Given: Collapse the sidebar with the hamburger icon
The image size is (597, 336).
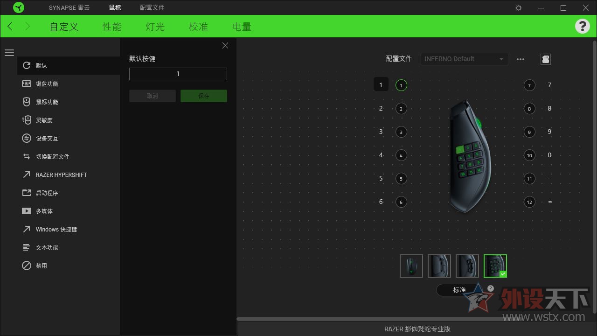Looking at the screenshot, I should click(x=9, y=53).
